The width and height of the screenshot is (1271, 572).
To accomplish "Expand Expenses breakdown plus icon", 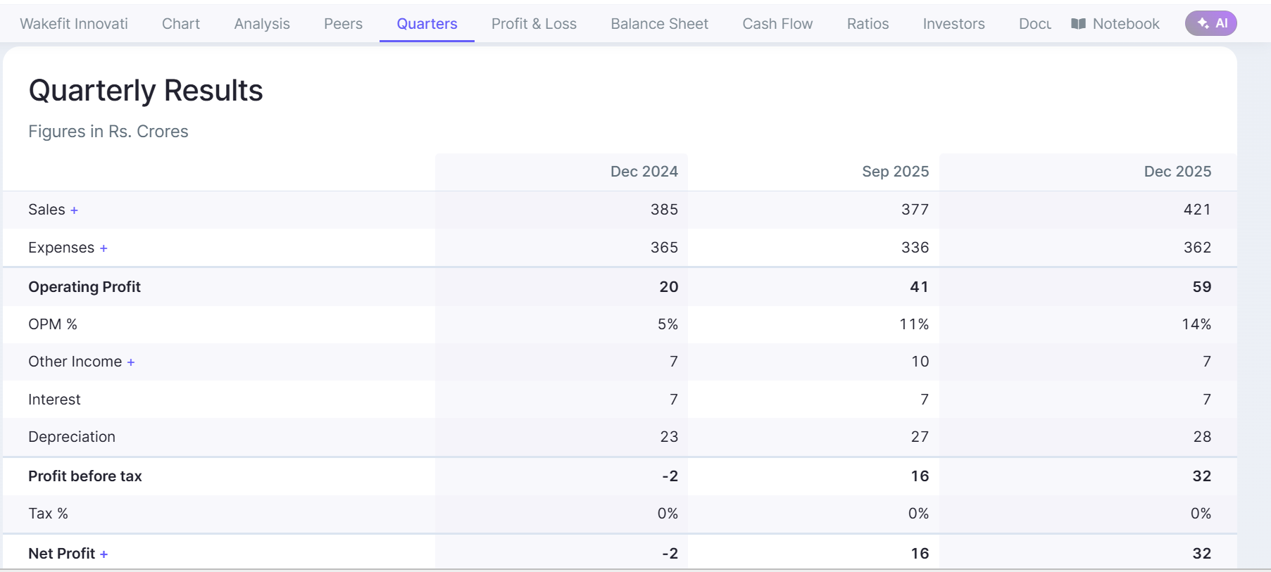I will point(104,248).
